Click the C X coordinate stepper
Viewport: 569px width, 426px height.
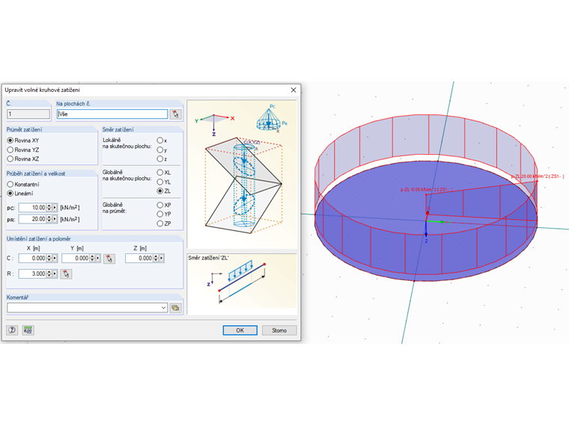pos(49,259)
